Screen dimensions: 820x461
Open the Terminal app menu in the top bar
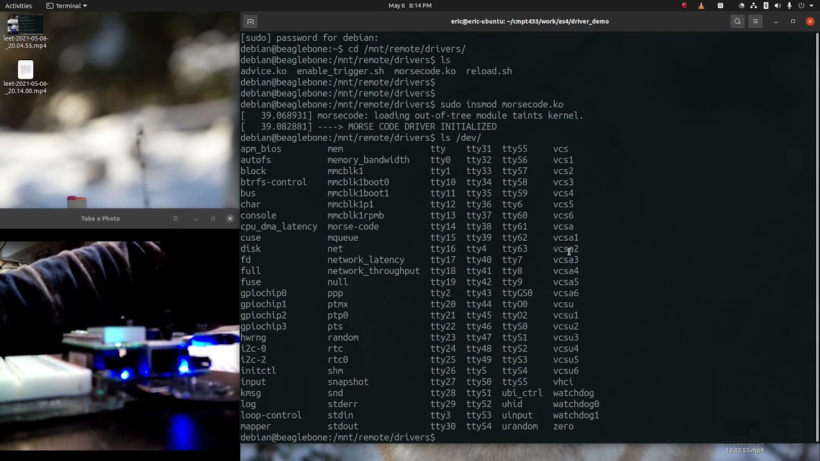click(67, 6)
